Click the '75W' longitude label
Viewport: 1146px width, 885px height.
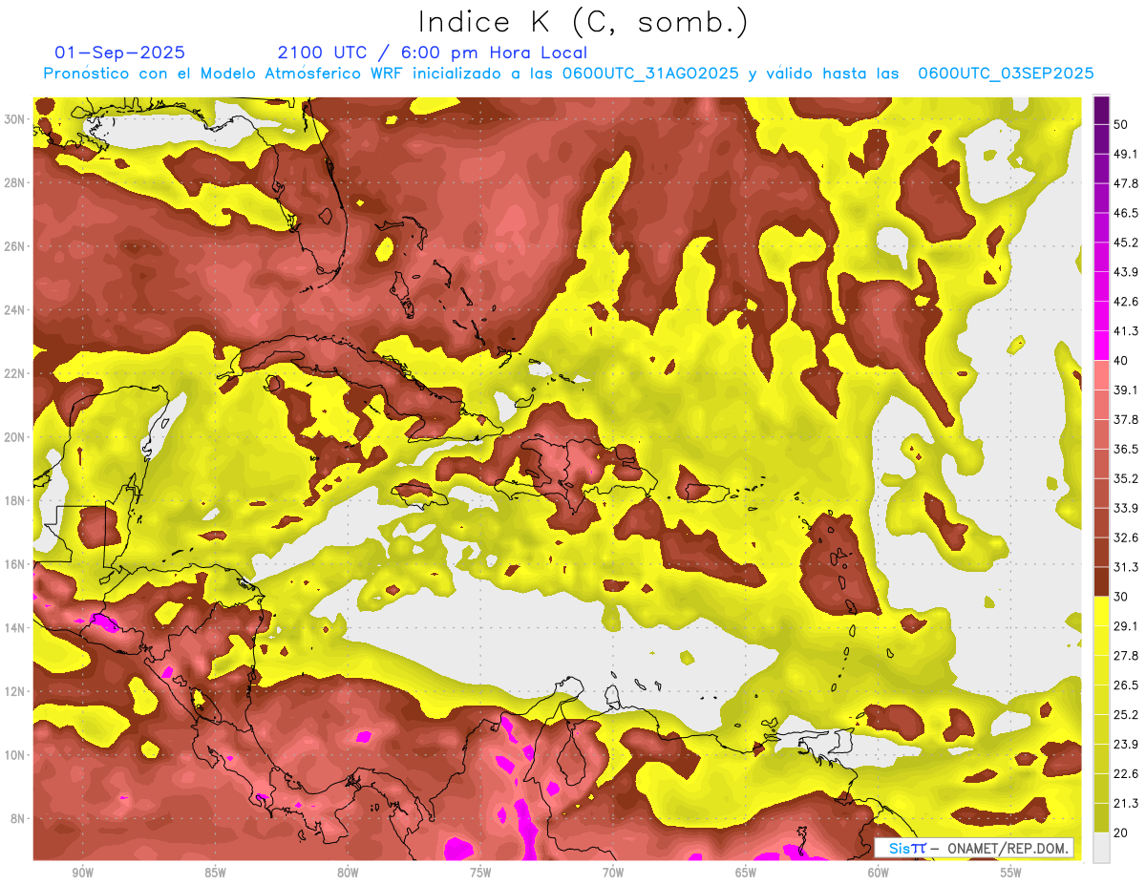point(480,873)
